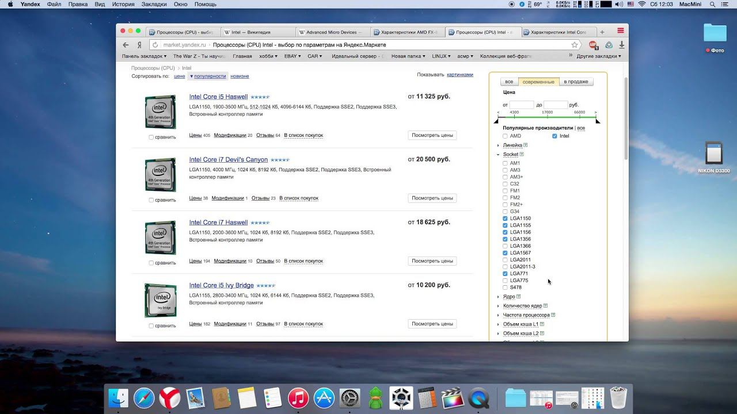737x414 pixels.
Task: Open a new tab with the plus button
Action: [602, 32]
